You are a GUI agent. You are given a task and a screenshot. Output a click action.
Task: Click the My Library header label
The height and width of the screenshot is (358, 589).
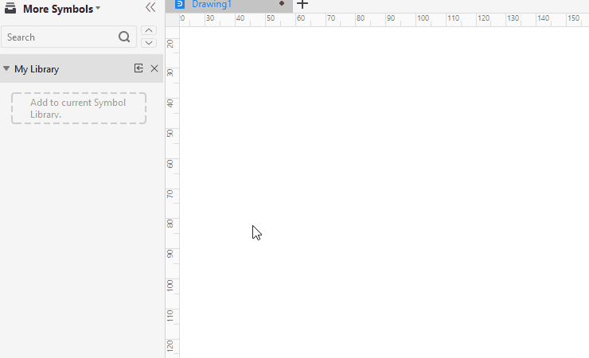tap(37, 69)
